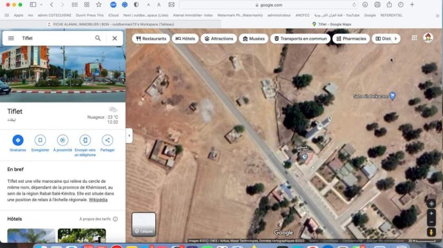443x248 pixels.
Task: Save Tiflet with the Enregistrer icon
Action: 40,140
